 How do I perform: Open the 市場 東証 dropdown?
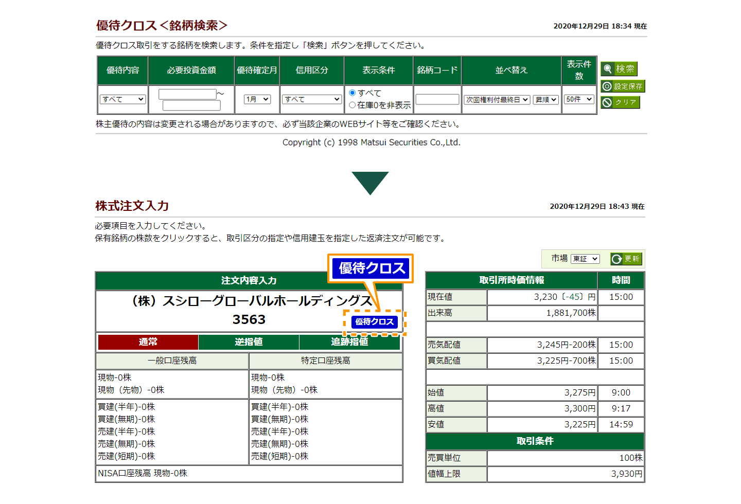(x=586, y=259)
